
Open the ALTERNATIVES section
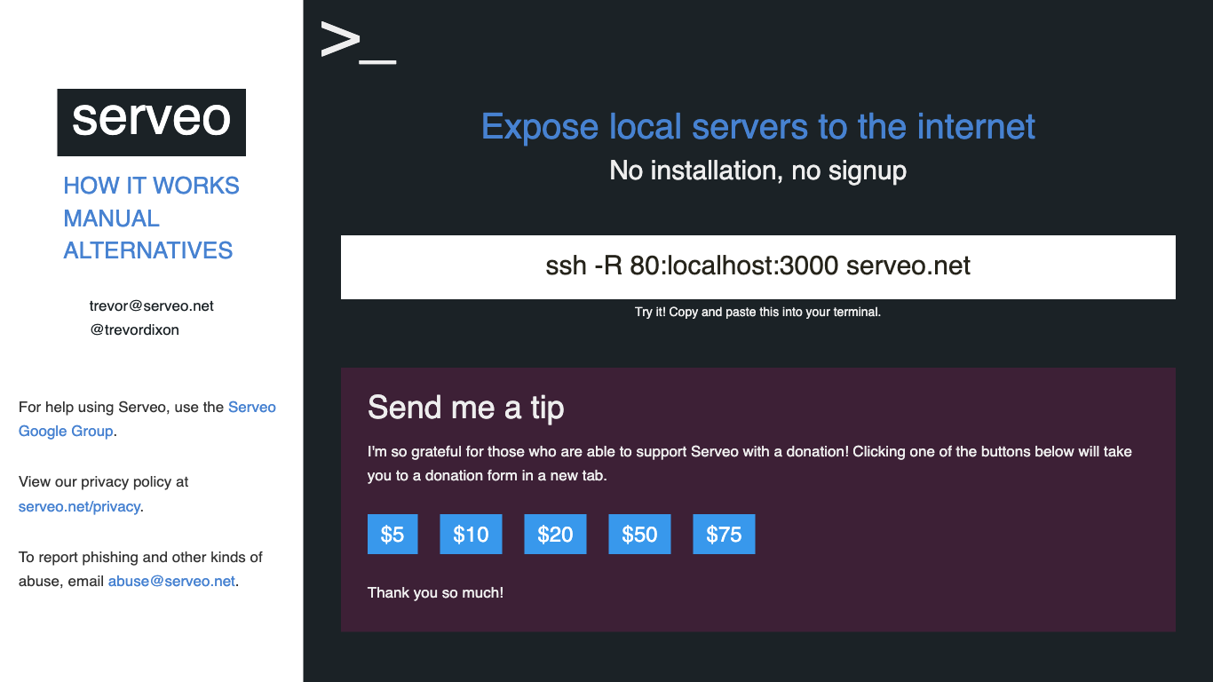pos(148,250)
